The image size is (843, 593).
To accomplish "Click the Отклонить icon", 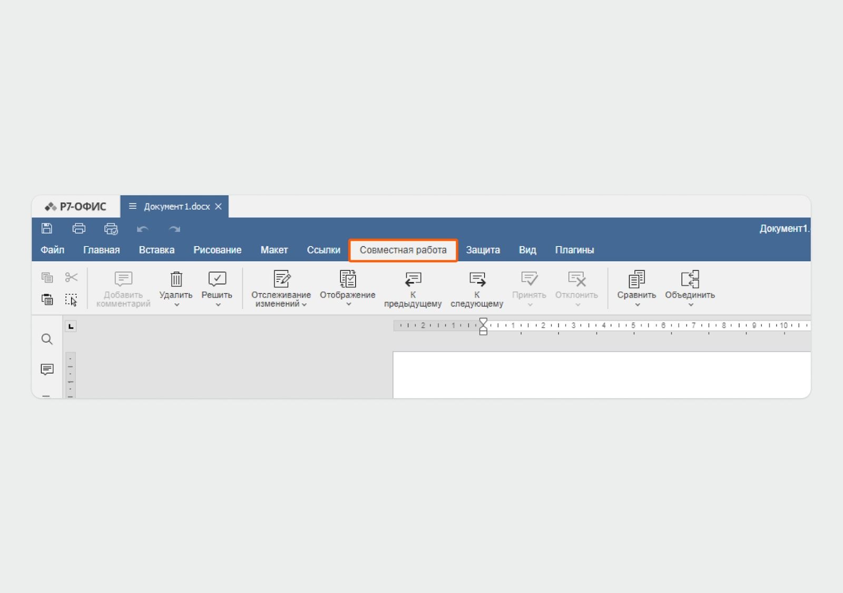I will (x=577, y=279).
